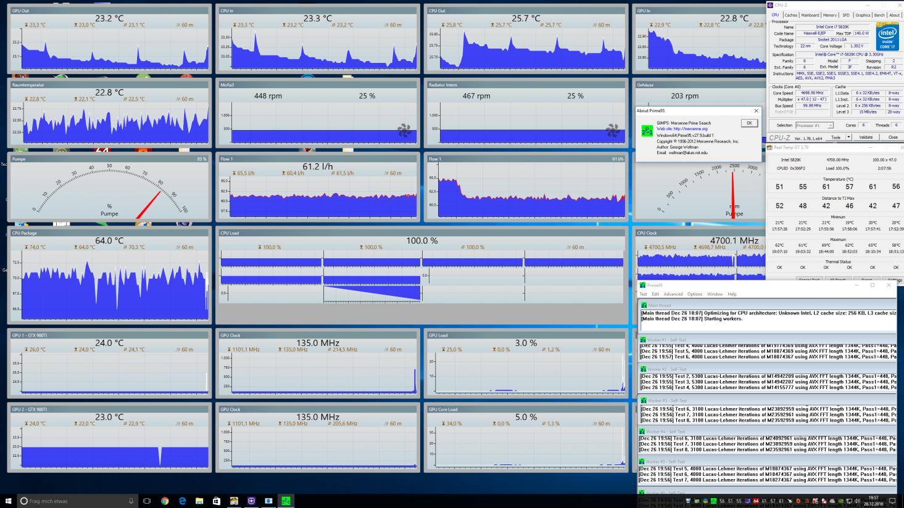Switch to the Graphics tab in CPU-Z
Image resolution: width=904 pixels, height=508 pixels.
click(863, 15)
